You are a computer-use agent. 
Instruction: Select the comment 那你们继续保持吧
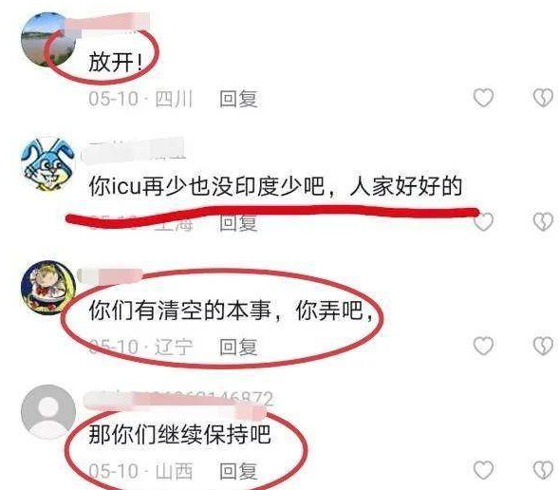coord(179,434)
